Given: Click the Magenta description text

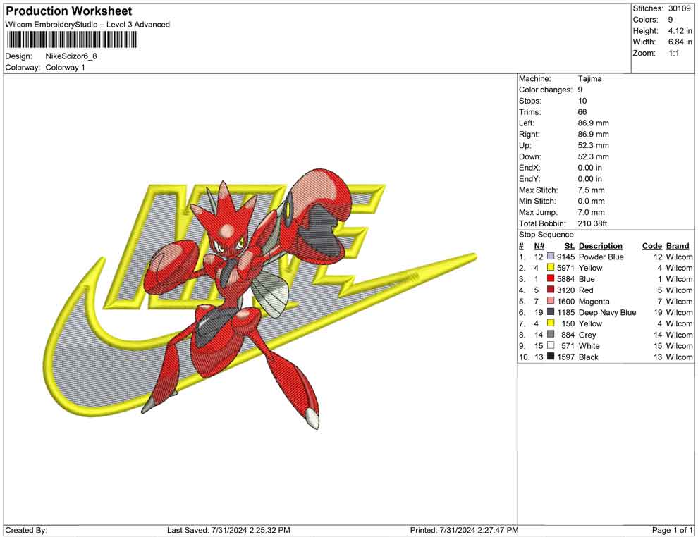Looking at the screenshot, I should pyautogui.click(x=594, y=301).
